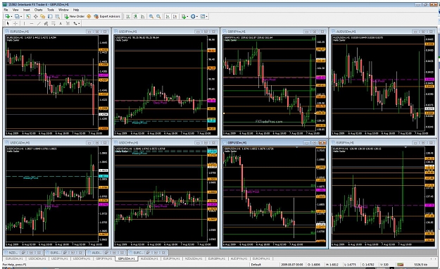Open the Insert menu
Image resolution: width=440 pixels, height=269 pixels.
(27, 10)
